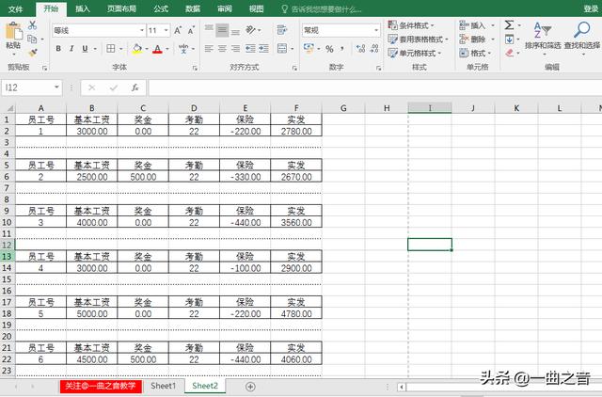Decrease font size icon
Image resolution: width=602 pixels, height=397 pixels.
tap(191, 30)
